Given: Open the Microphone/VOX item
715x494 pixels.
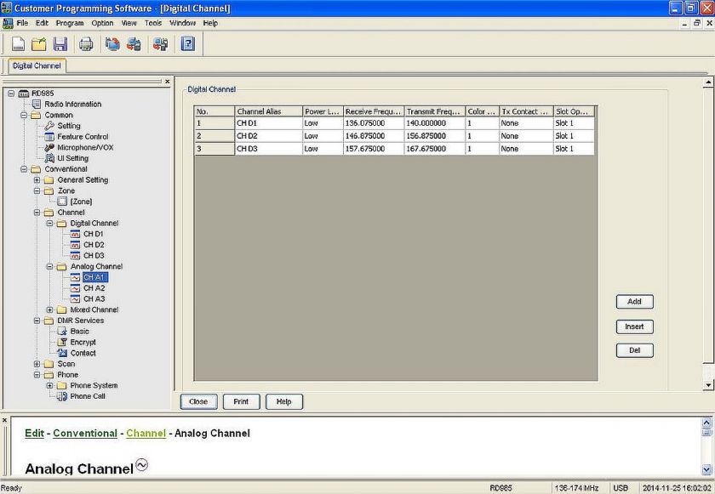Looking at the screenshot, I should coord(85,147).
